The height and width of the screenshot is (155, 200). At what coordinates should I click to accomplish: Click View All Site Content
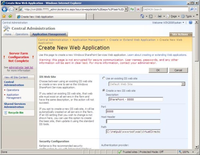pyautogui.click(x=16, y=77)
